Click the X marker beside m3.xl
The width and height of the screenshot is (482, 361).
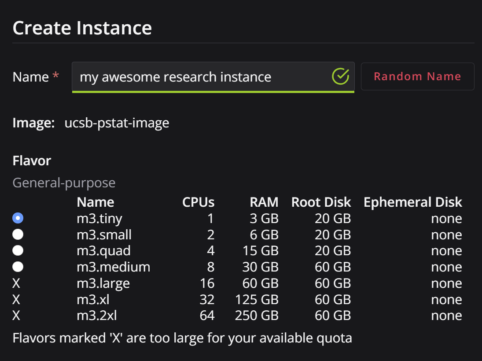(16, 299)
